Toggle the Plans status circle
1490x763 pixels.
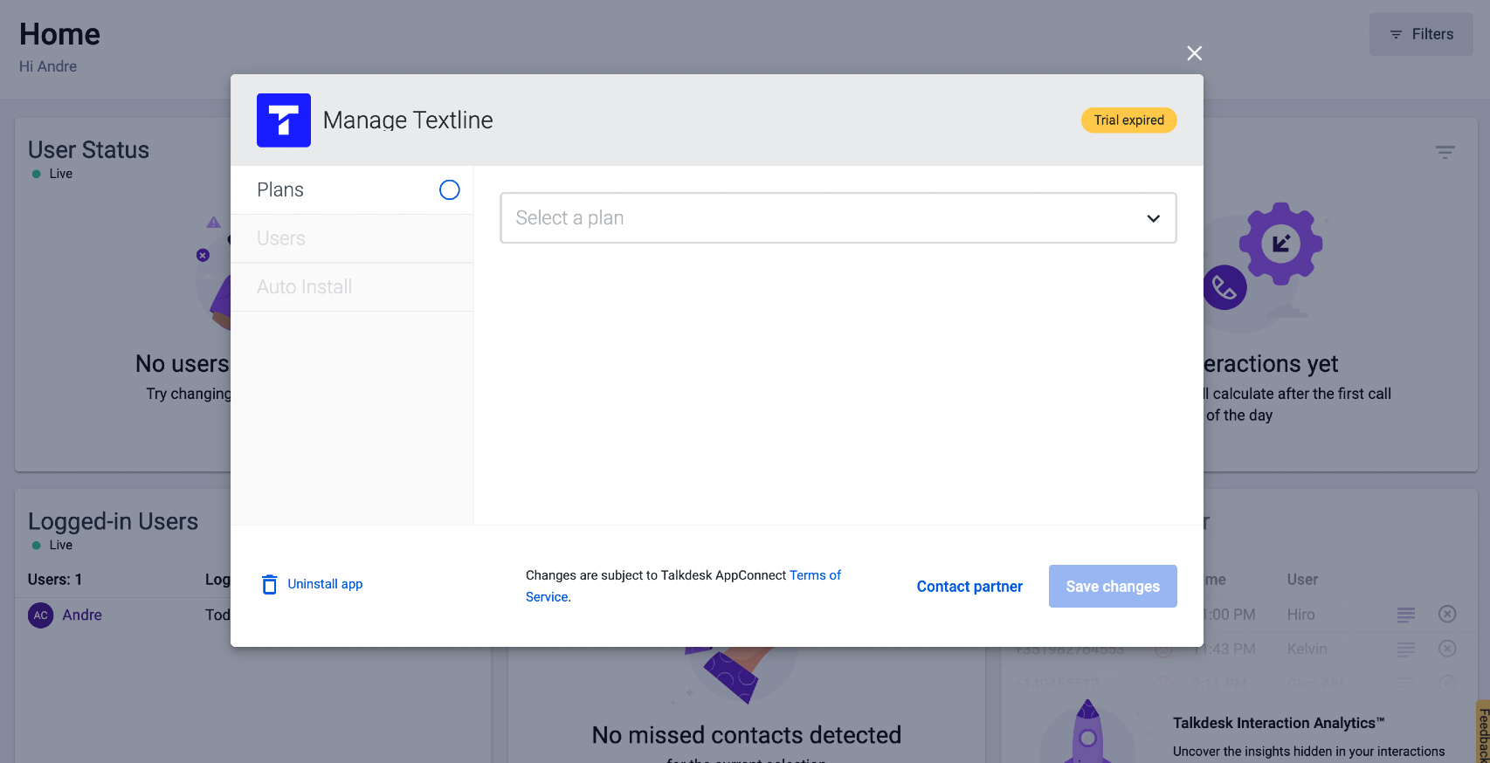449,190
